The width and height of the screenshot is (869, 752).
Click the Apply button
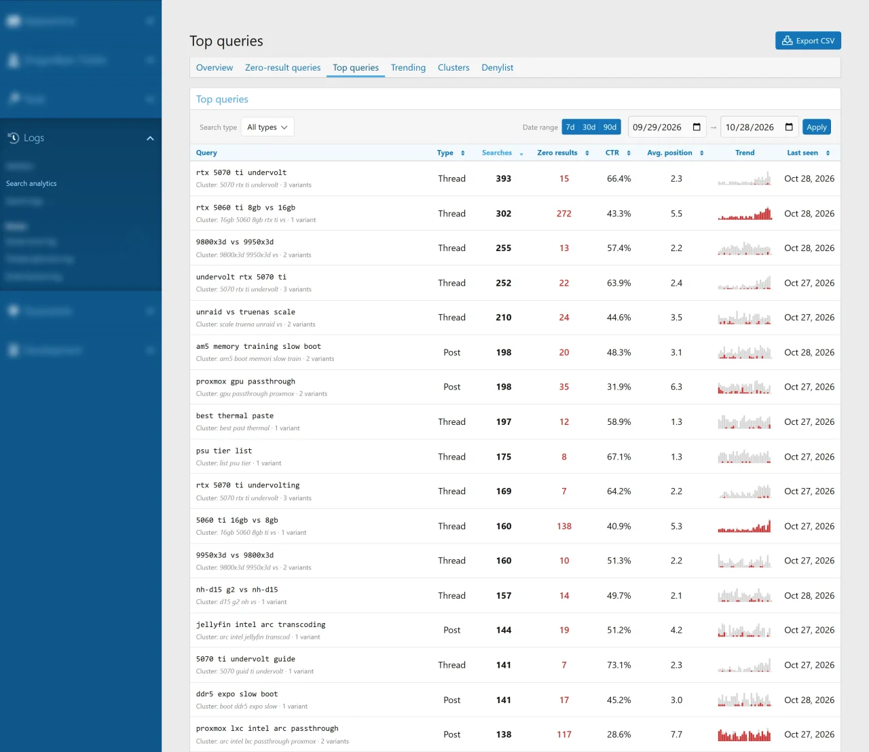(x=817, y=127)
